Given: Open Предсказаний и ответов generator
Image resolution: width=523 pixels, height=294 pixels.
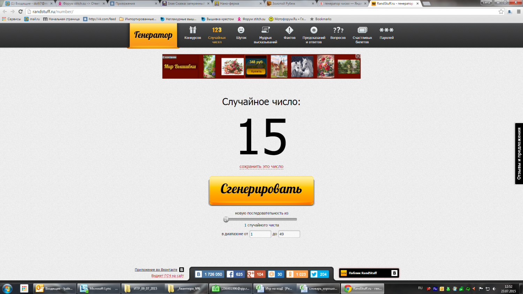Looking at the screenshot, I should click(x=314, y=31).
